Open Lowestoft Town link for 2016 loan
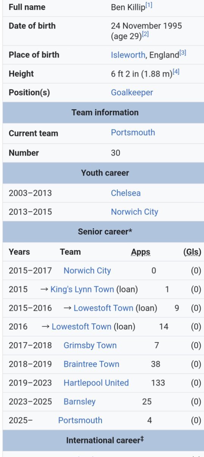This screenshot has height=457, width=204. coord(82,327)
